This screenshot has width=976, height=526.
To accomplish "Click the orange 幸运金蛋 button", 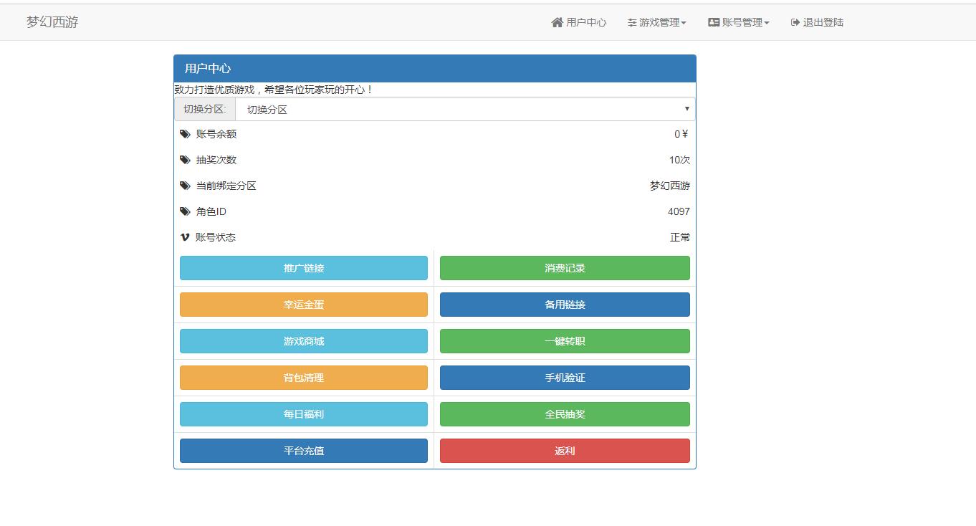I will pyautogui.click(x=303, y=305).
